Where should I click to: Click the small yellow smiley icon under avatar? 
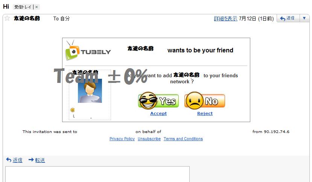pos(73,110)
